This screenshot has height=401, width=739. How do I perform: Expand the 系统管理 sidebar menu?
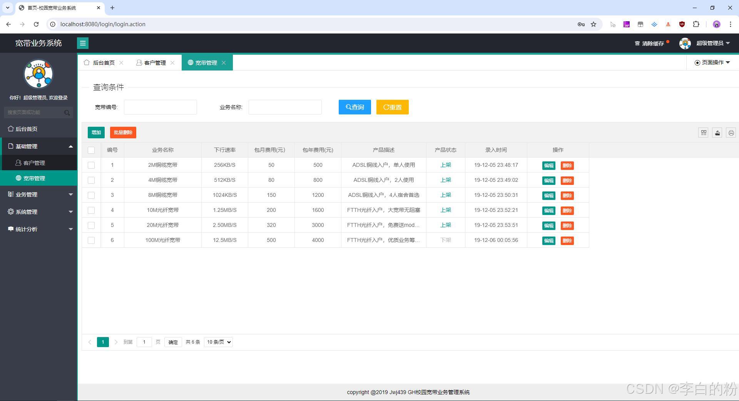[38, 212]
